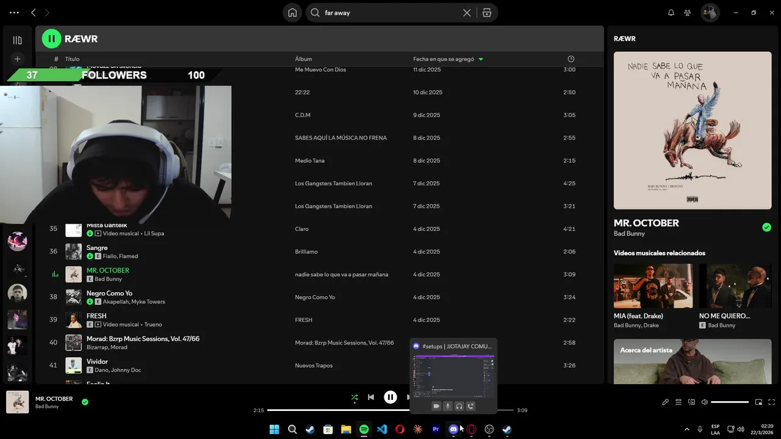Open artist link Trueno on FRESH row
The image size is (781, 439).
[153, 324]
